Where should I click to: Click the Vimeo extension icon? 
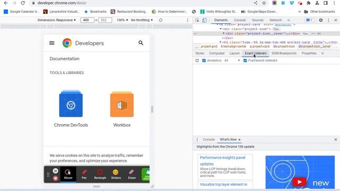click(292, 3)
